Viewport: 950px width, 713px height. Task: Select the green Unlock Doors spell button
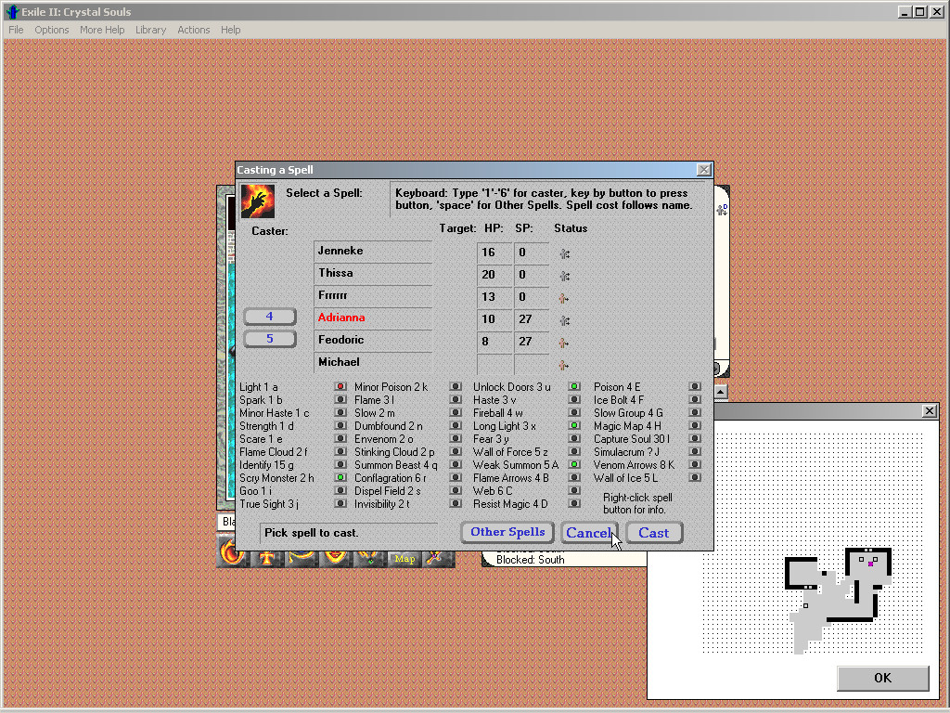574,387
